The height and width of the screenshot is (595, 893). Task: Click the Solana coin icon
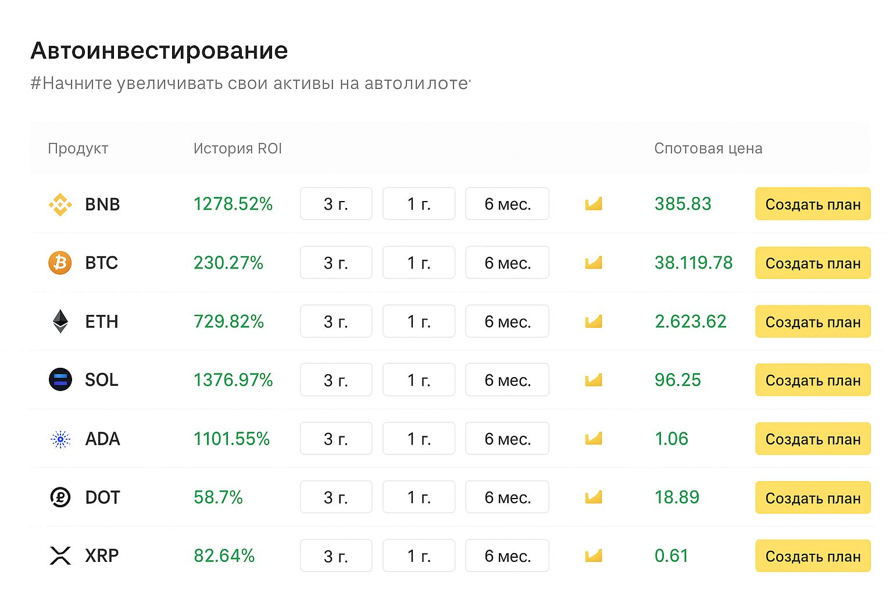tap(60, 380)
